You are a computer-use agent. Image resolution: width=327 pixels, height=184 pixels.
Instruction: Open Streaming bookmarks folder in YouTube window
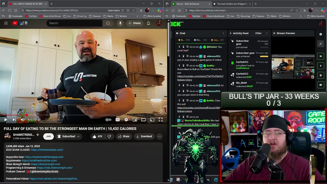click(x=80, y=16)
